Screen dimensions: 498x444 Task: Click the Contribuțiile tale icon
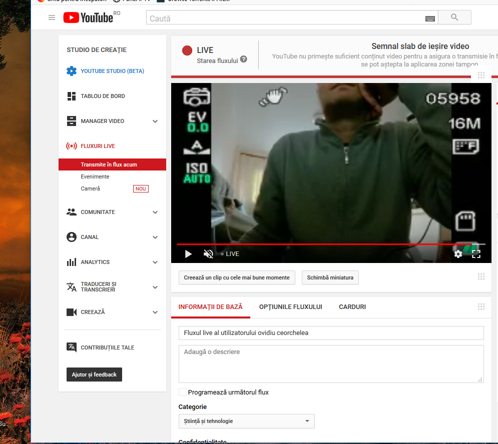pos(72,347)
